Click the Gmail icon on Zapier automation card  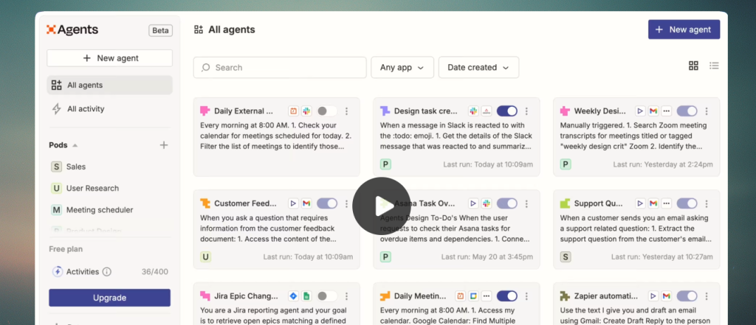point(667,296)
